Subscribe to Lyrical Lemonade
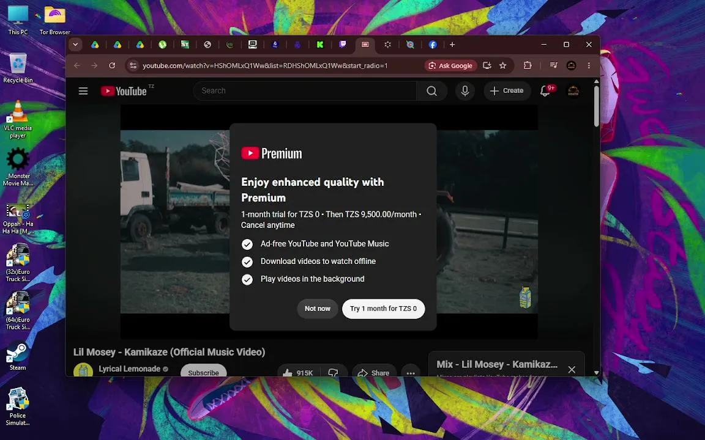 click(x=204, y=372)
